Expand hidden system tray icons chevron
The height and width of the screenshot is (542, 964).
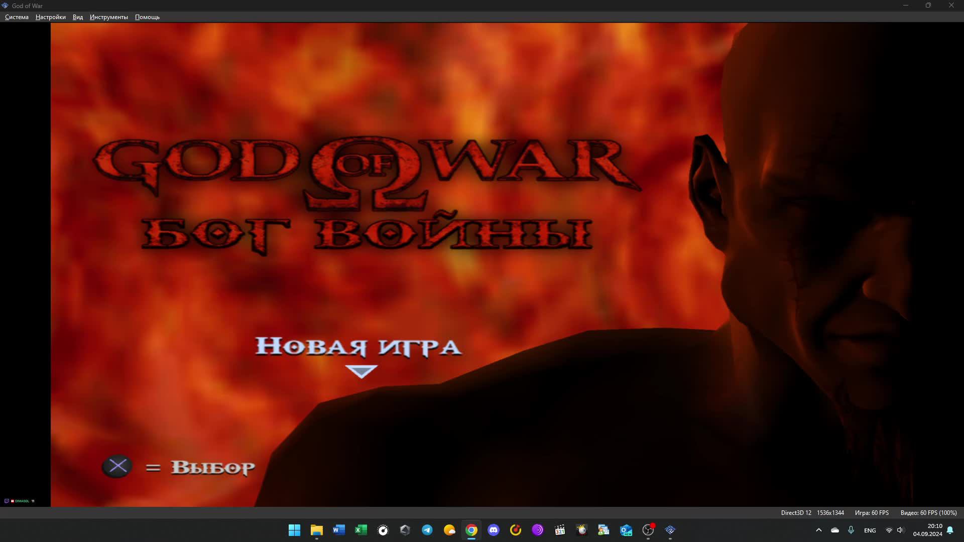click(819, 530)
